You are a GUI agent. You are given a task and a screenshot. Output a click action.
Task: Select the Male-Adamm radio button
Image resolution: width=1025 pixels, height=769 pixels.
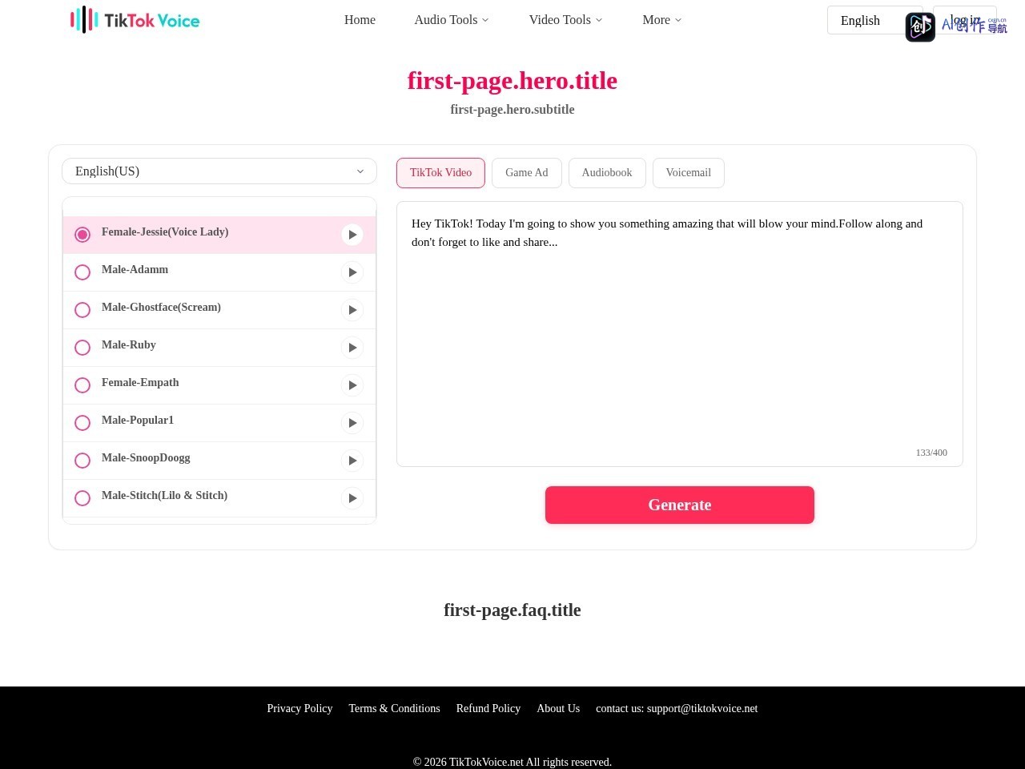(82, 272)
